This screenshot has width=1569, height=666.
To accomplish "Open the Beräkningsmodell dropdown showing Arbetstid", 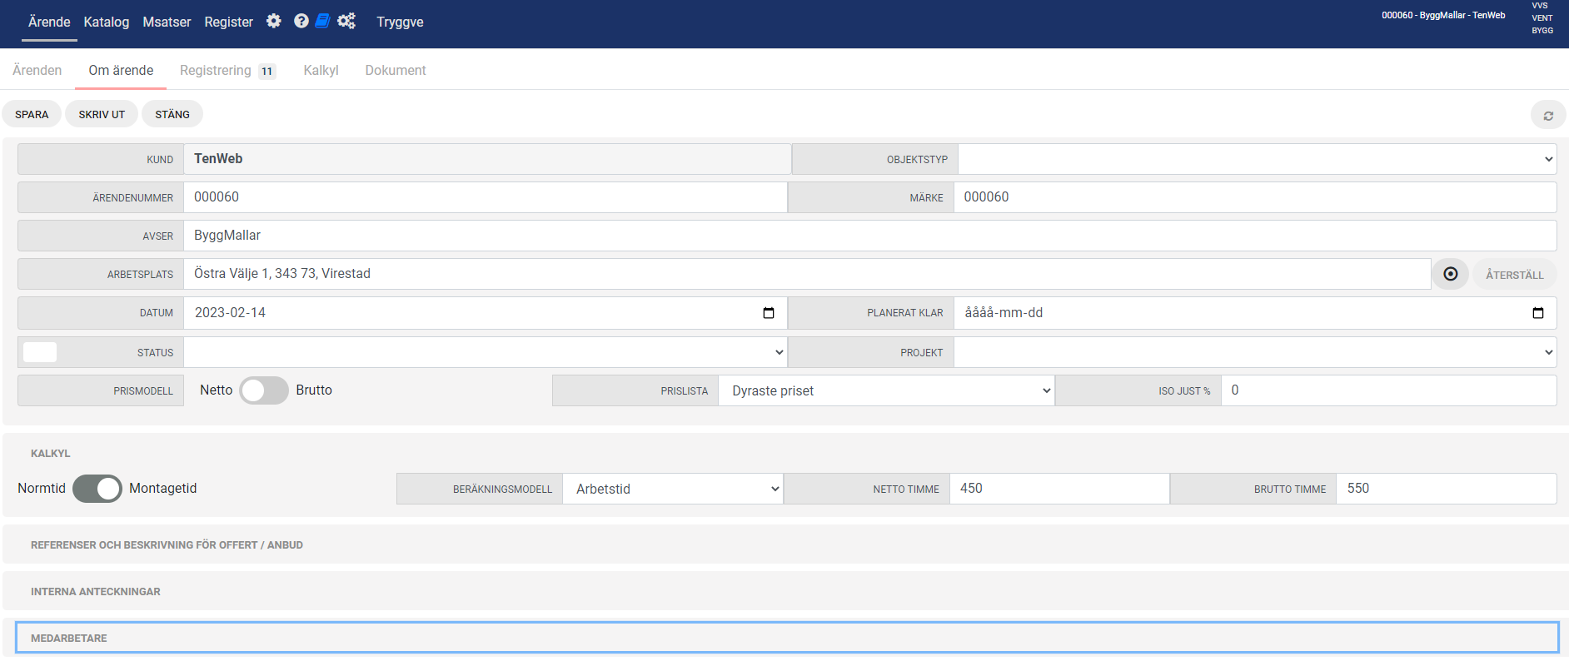I will pyautogui.click(x=673, y=489).
